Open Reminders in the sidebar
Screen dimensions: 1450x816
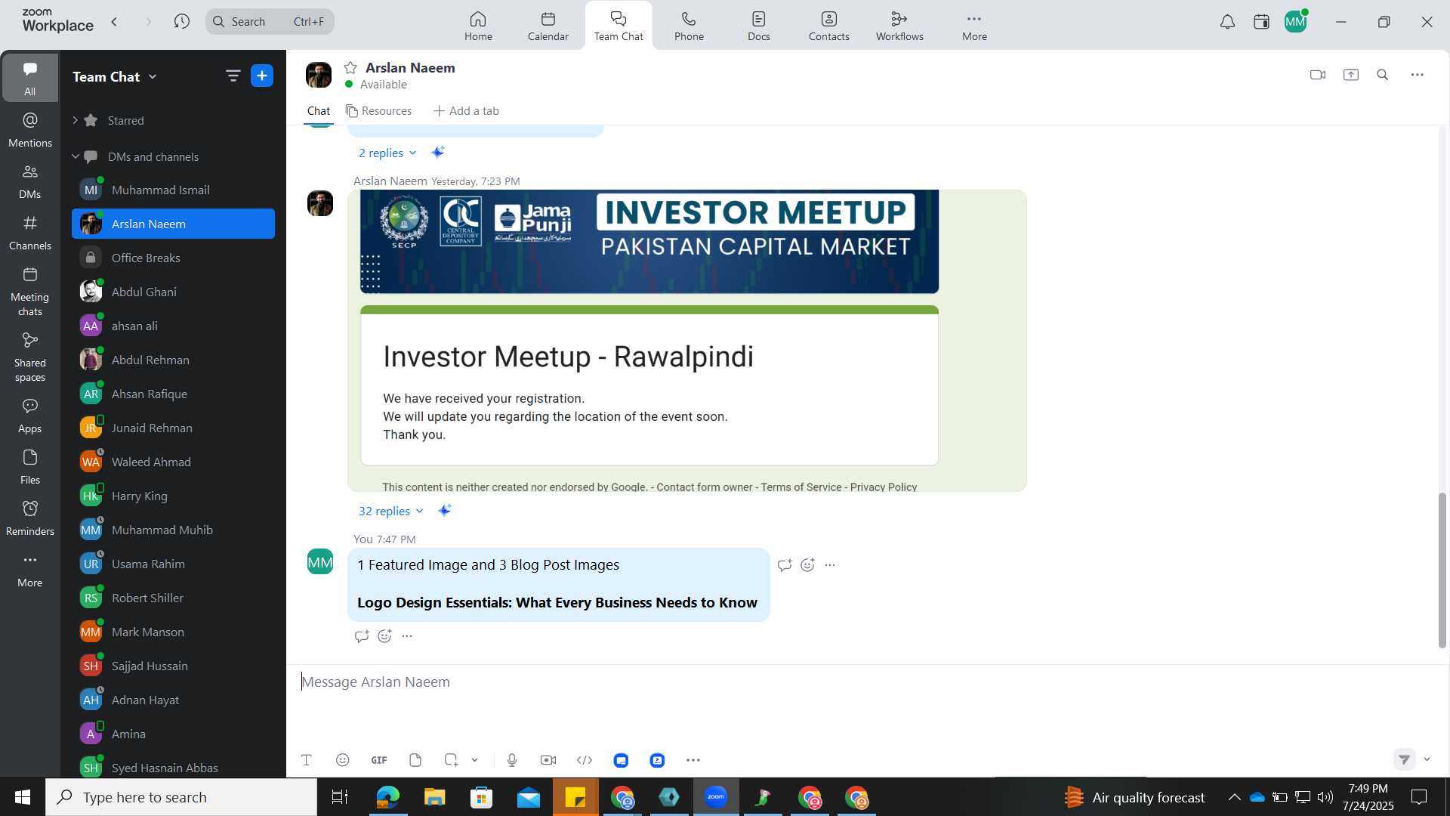tap(30, 519)
